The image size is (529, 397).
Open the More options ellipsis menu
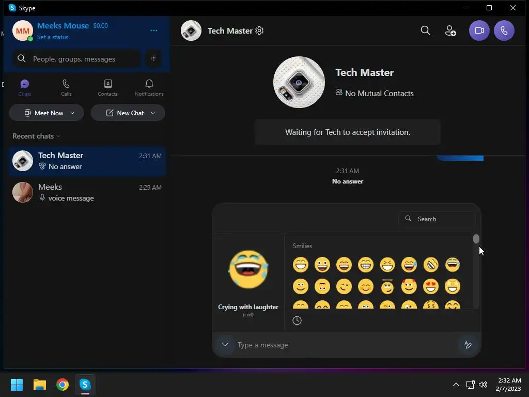click(x=154, y=30)
